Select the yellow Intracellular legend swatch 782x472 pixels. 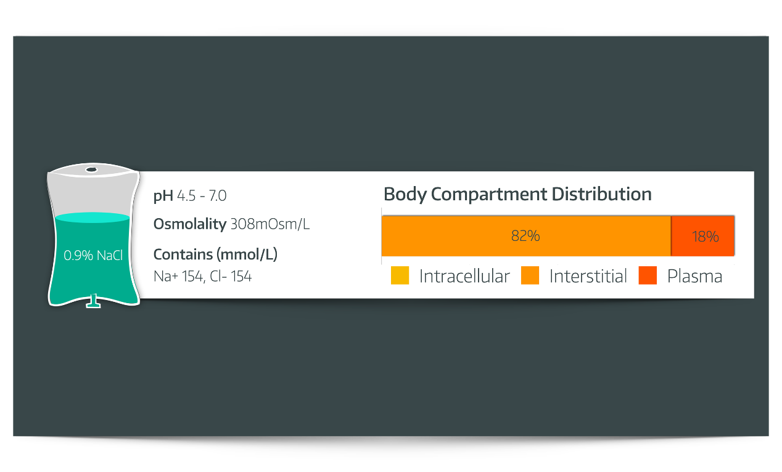pos(400,275)
